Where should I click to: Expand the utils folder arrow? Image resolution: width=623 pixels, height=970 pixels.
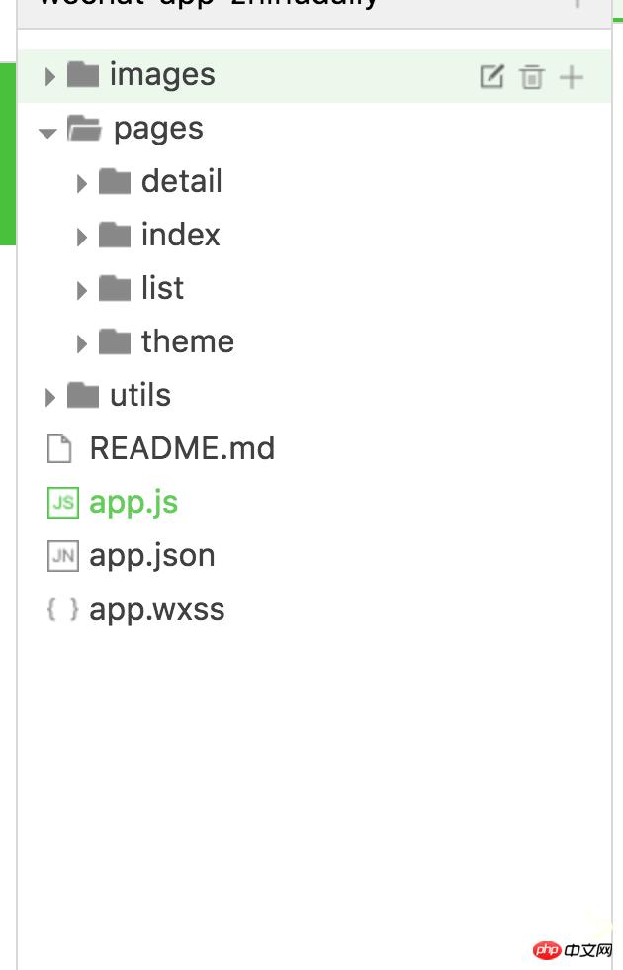49,397
